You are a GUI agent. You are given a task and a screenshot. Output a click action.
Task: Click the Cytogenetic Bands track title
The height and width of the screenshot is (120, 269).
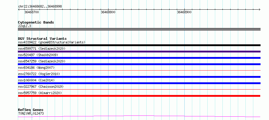pyautogui.click(x=36, y=22)
